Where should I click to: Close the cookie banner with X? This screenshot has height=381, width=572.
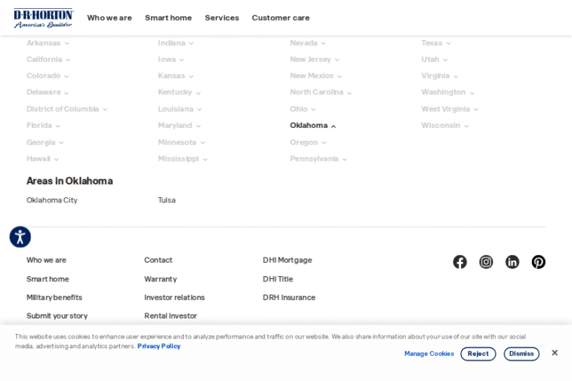tap(554, 353)
